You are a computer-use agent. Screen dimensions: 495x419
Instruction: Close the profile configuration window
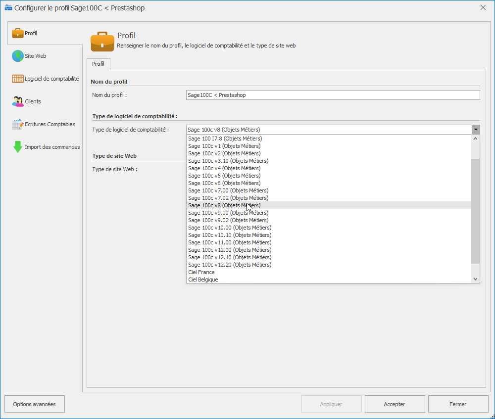pyautogui.click(x=483, y=7)
